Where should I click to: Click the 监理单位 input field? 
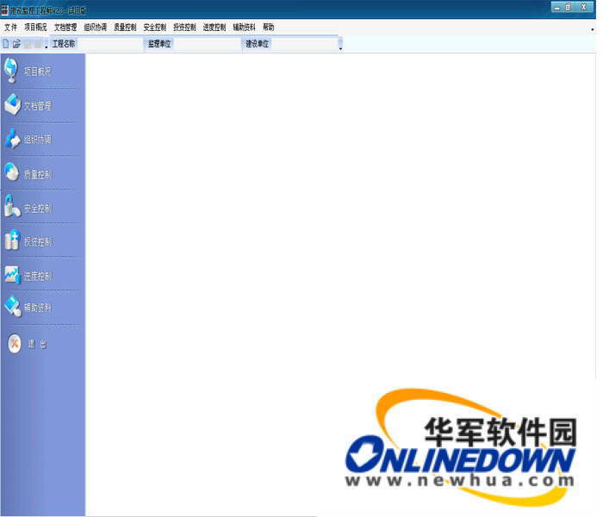coord(207,44)
